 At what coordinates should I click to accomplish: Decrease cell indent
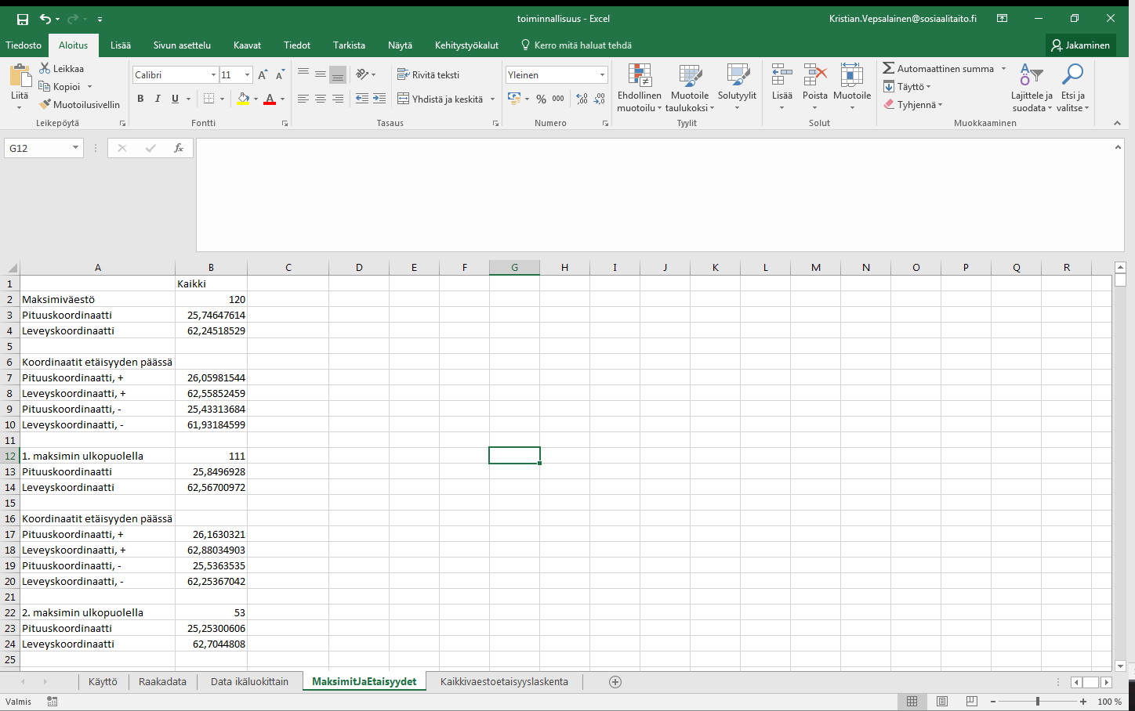362,99
